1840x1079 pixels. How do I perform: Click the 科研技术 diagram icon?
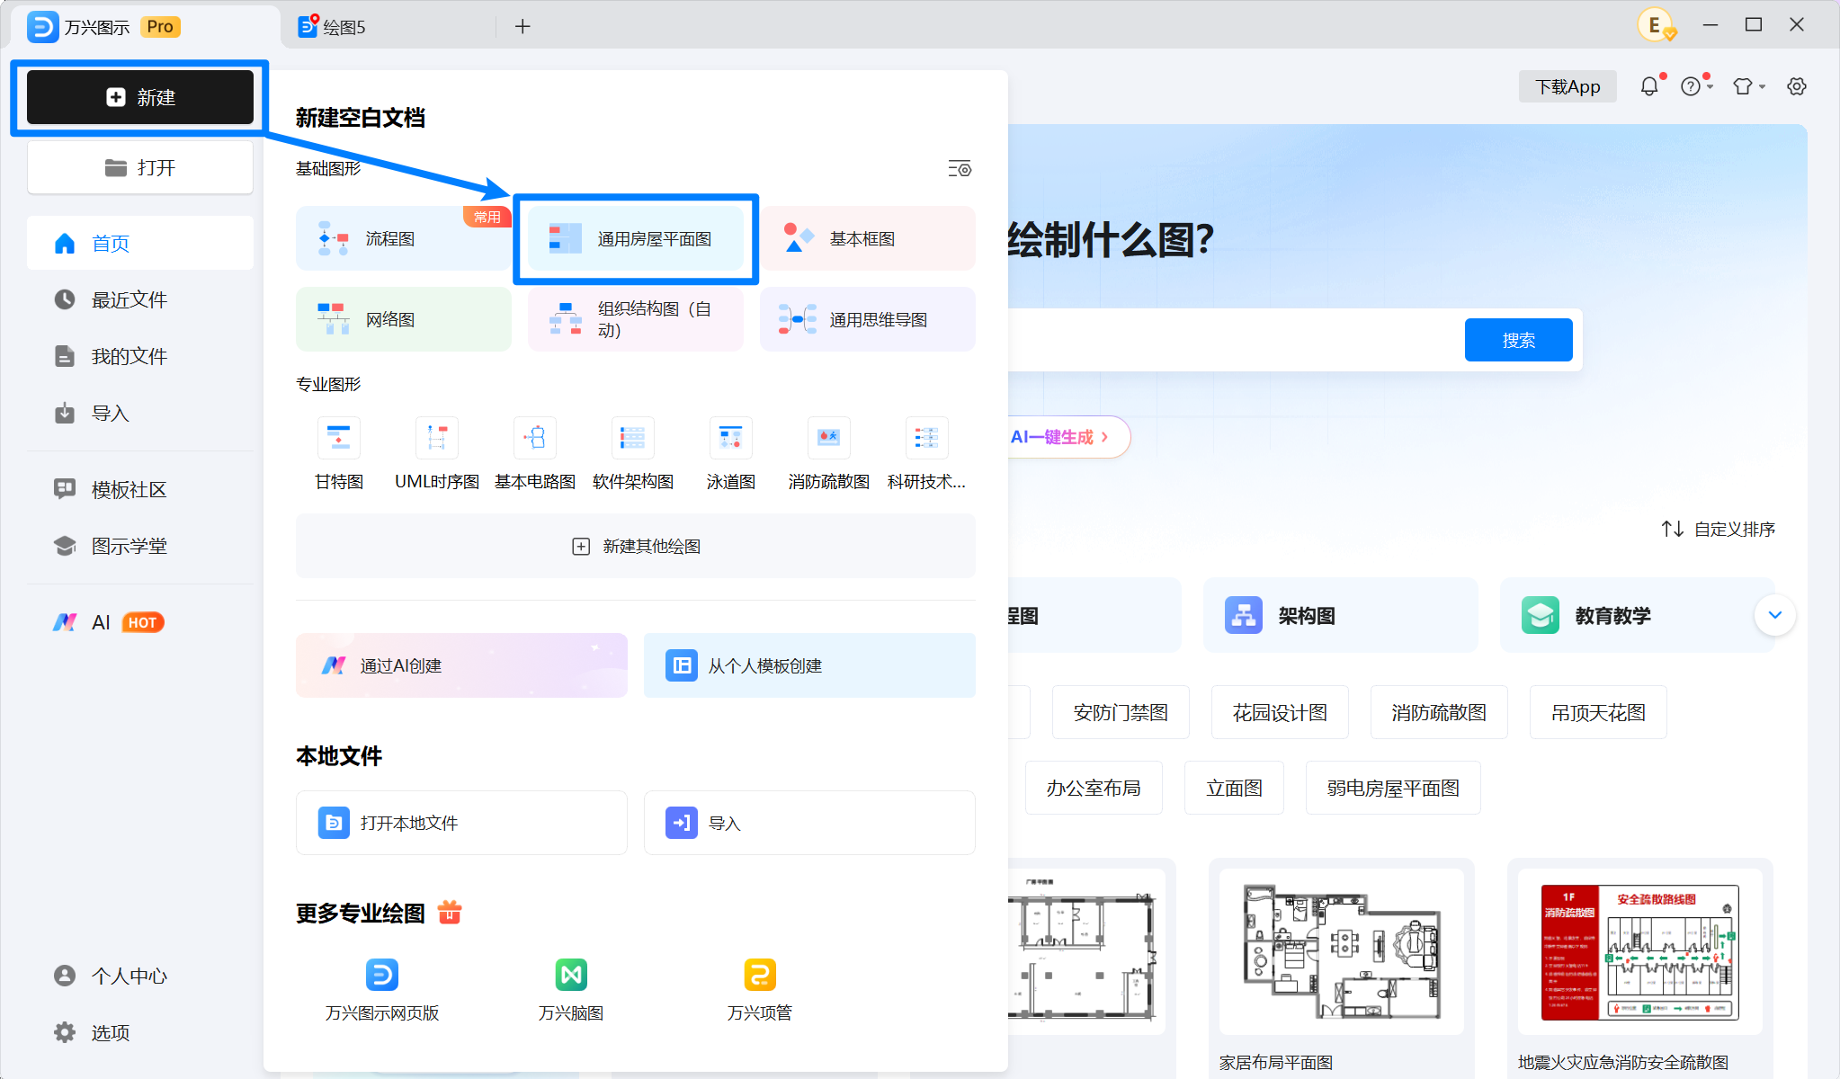(927, 438)
